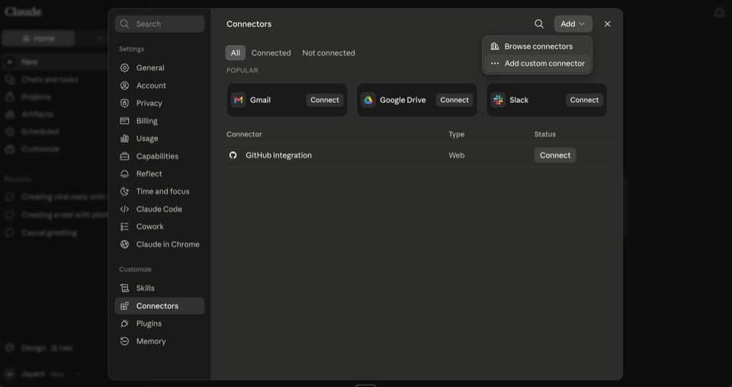Screen dimensions: 732x387
Task: Connect the Gmail connector
Action: (x=325, y=100)
